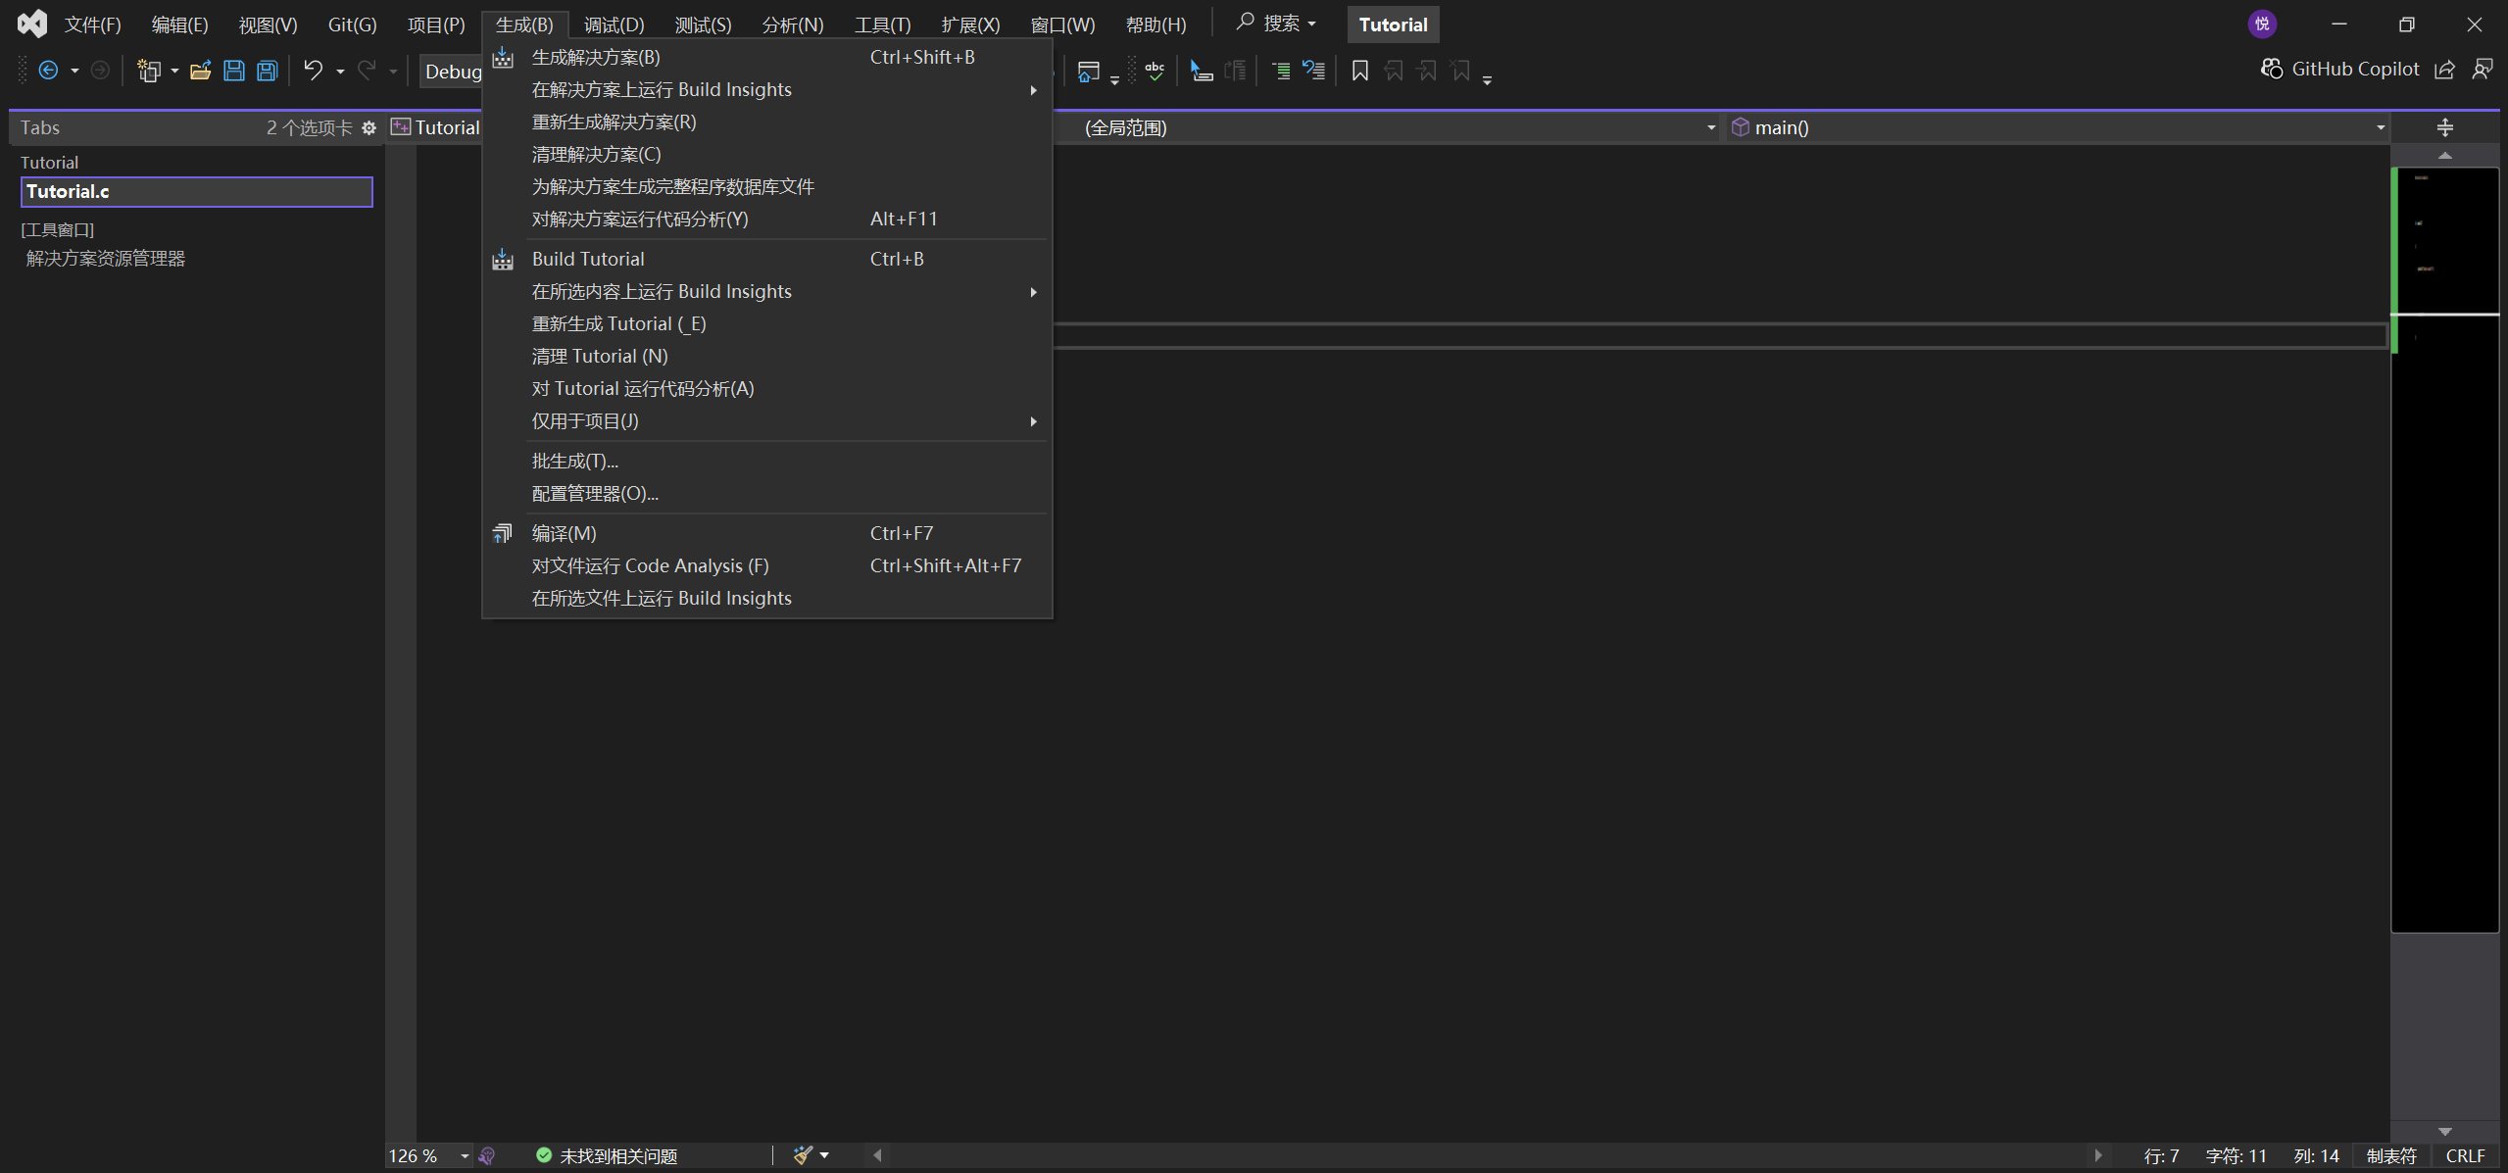Click the tab character indicator in status bar
2508x1173 pixels.
(x=2391, y=1156)
